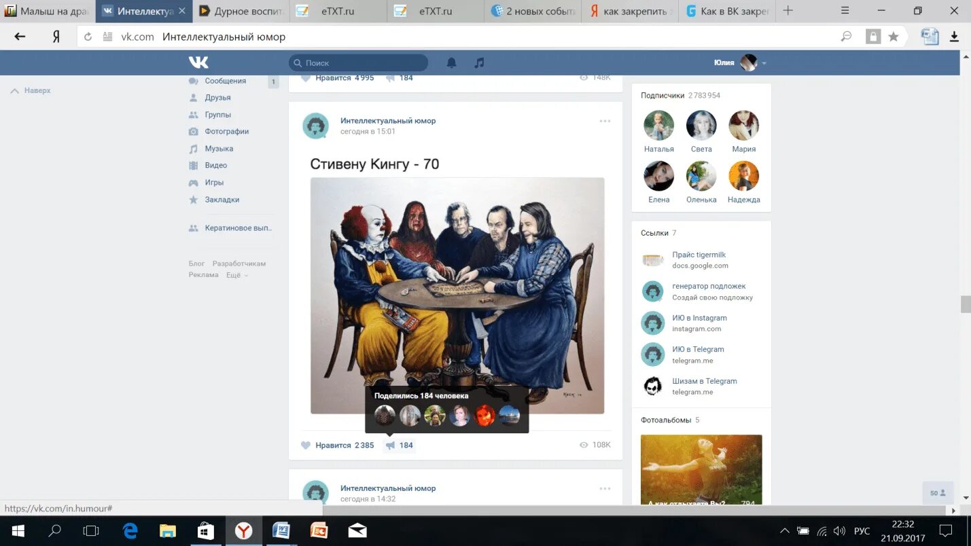The image size is (971, 546).
Task: Click the РУС keyboard language indicator
Action: 862,531
